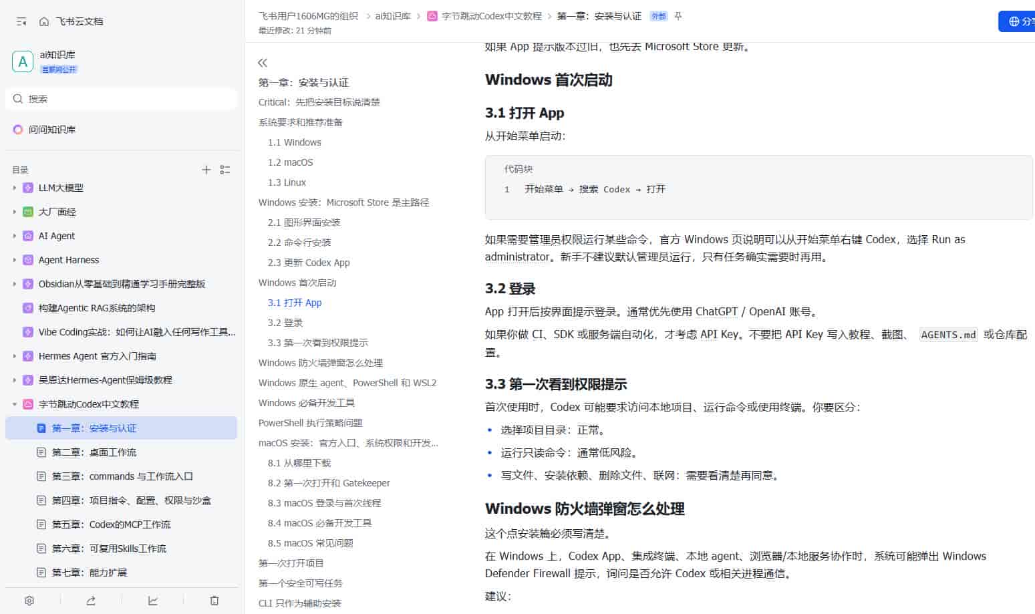This screenshot has height=614, width=1035.
Task: Jump to outline item 1.3 Linux
Action: 287,182
